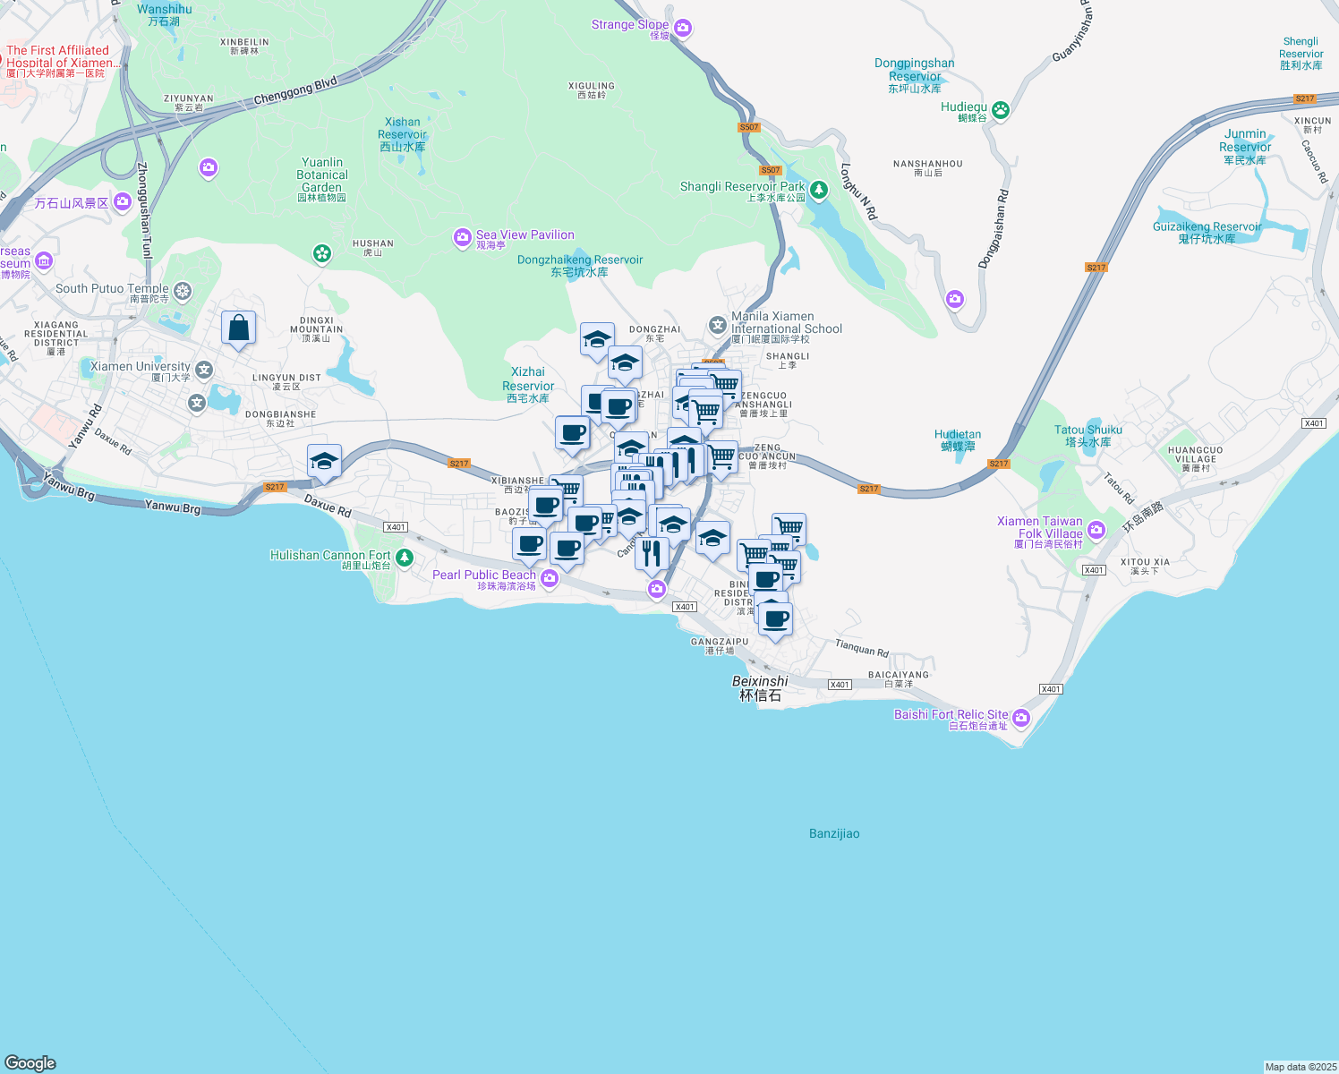Click the graduation cap marker west of Dongzhai
Screen dimensions: 1339x1074
click(x=597, y=340)
